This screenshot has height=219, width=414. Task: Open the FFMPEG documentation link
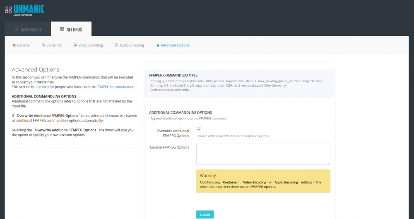click(116, 87)
